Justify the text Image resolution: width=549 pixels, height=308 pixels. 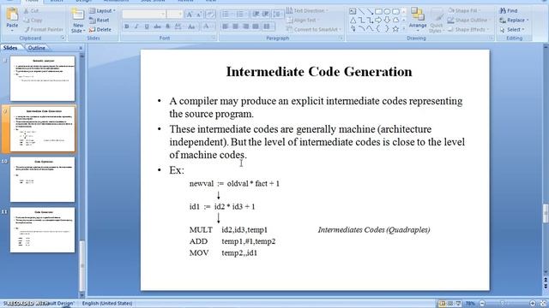(256, 27)
